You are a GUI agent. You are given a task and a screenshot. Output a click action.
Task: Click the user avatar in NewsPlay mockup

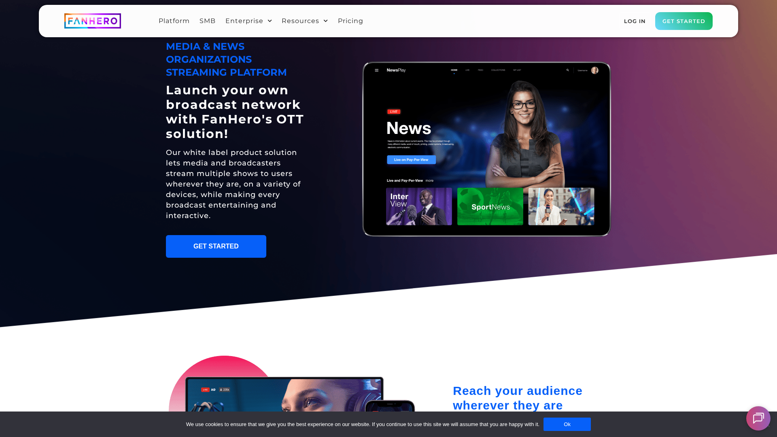point(594,70)
